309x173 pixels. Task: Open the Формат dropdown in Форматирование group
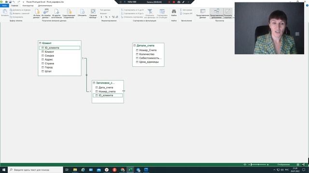point(103,13)
